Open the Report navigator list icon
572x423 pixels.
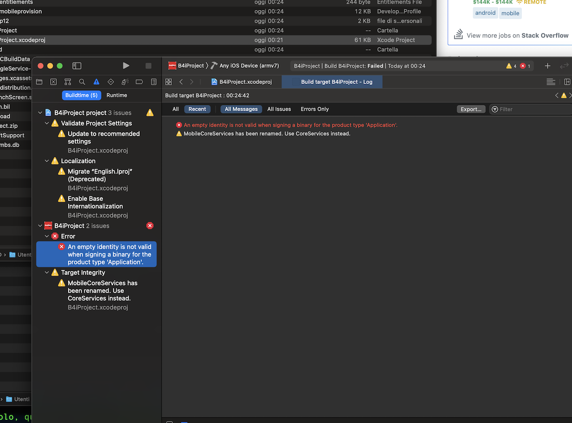[153, 82]
